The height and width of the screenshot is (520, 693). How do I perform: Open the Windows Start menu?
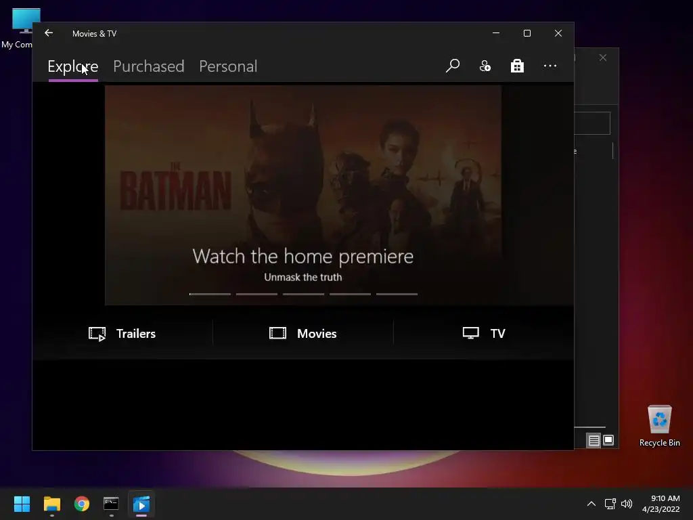point(22,504)
